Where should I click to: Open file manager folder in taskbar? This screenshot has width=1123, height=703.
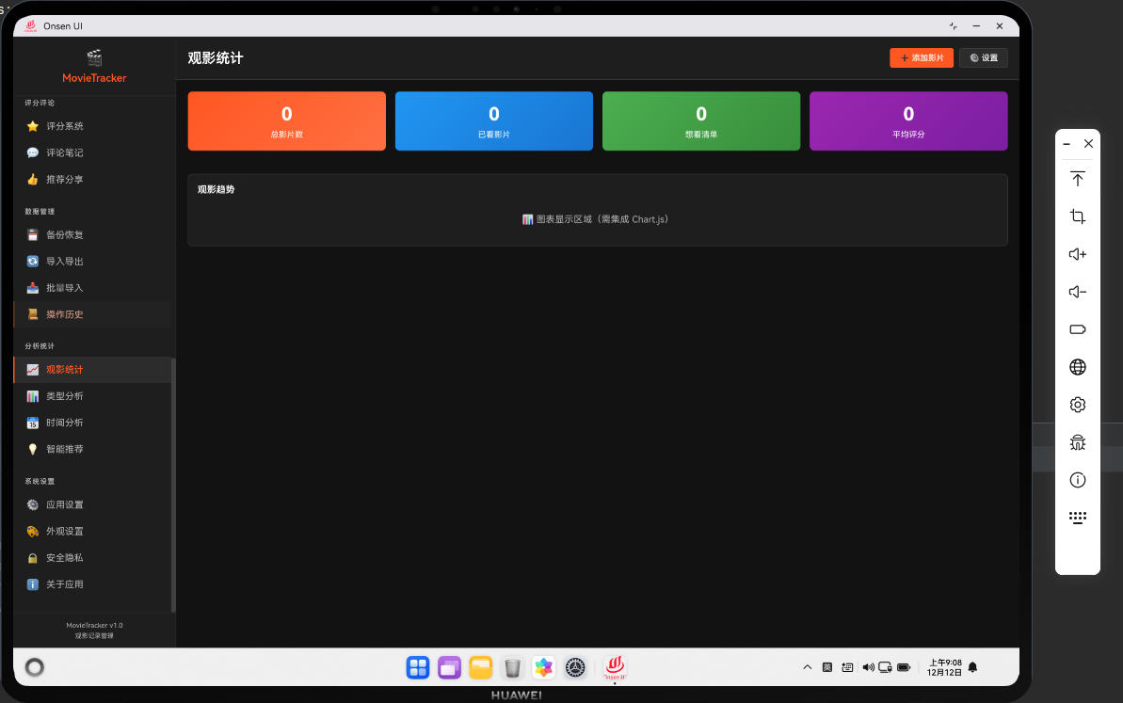(x=481, y=667)
